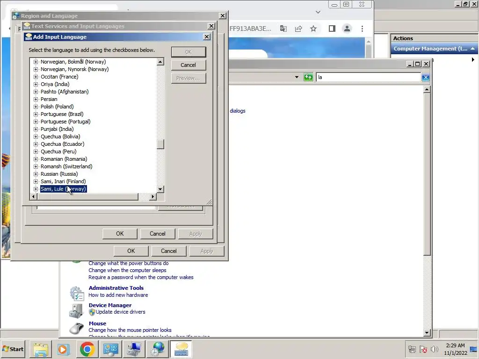Open Update device drivers link
Viewport: 479px width, 359px height.
pyautogui.click(x=120, y=312)
